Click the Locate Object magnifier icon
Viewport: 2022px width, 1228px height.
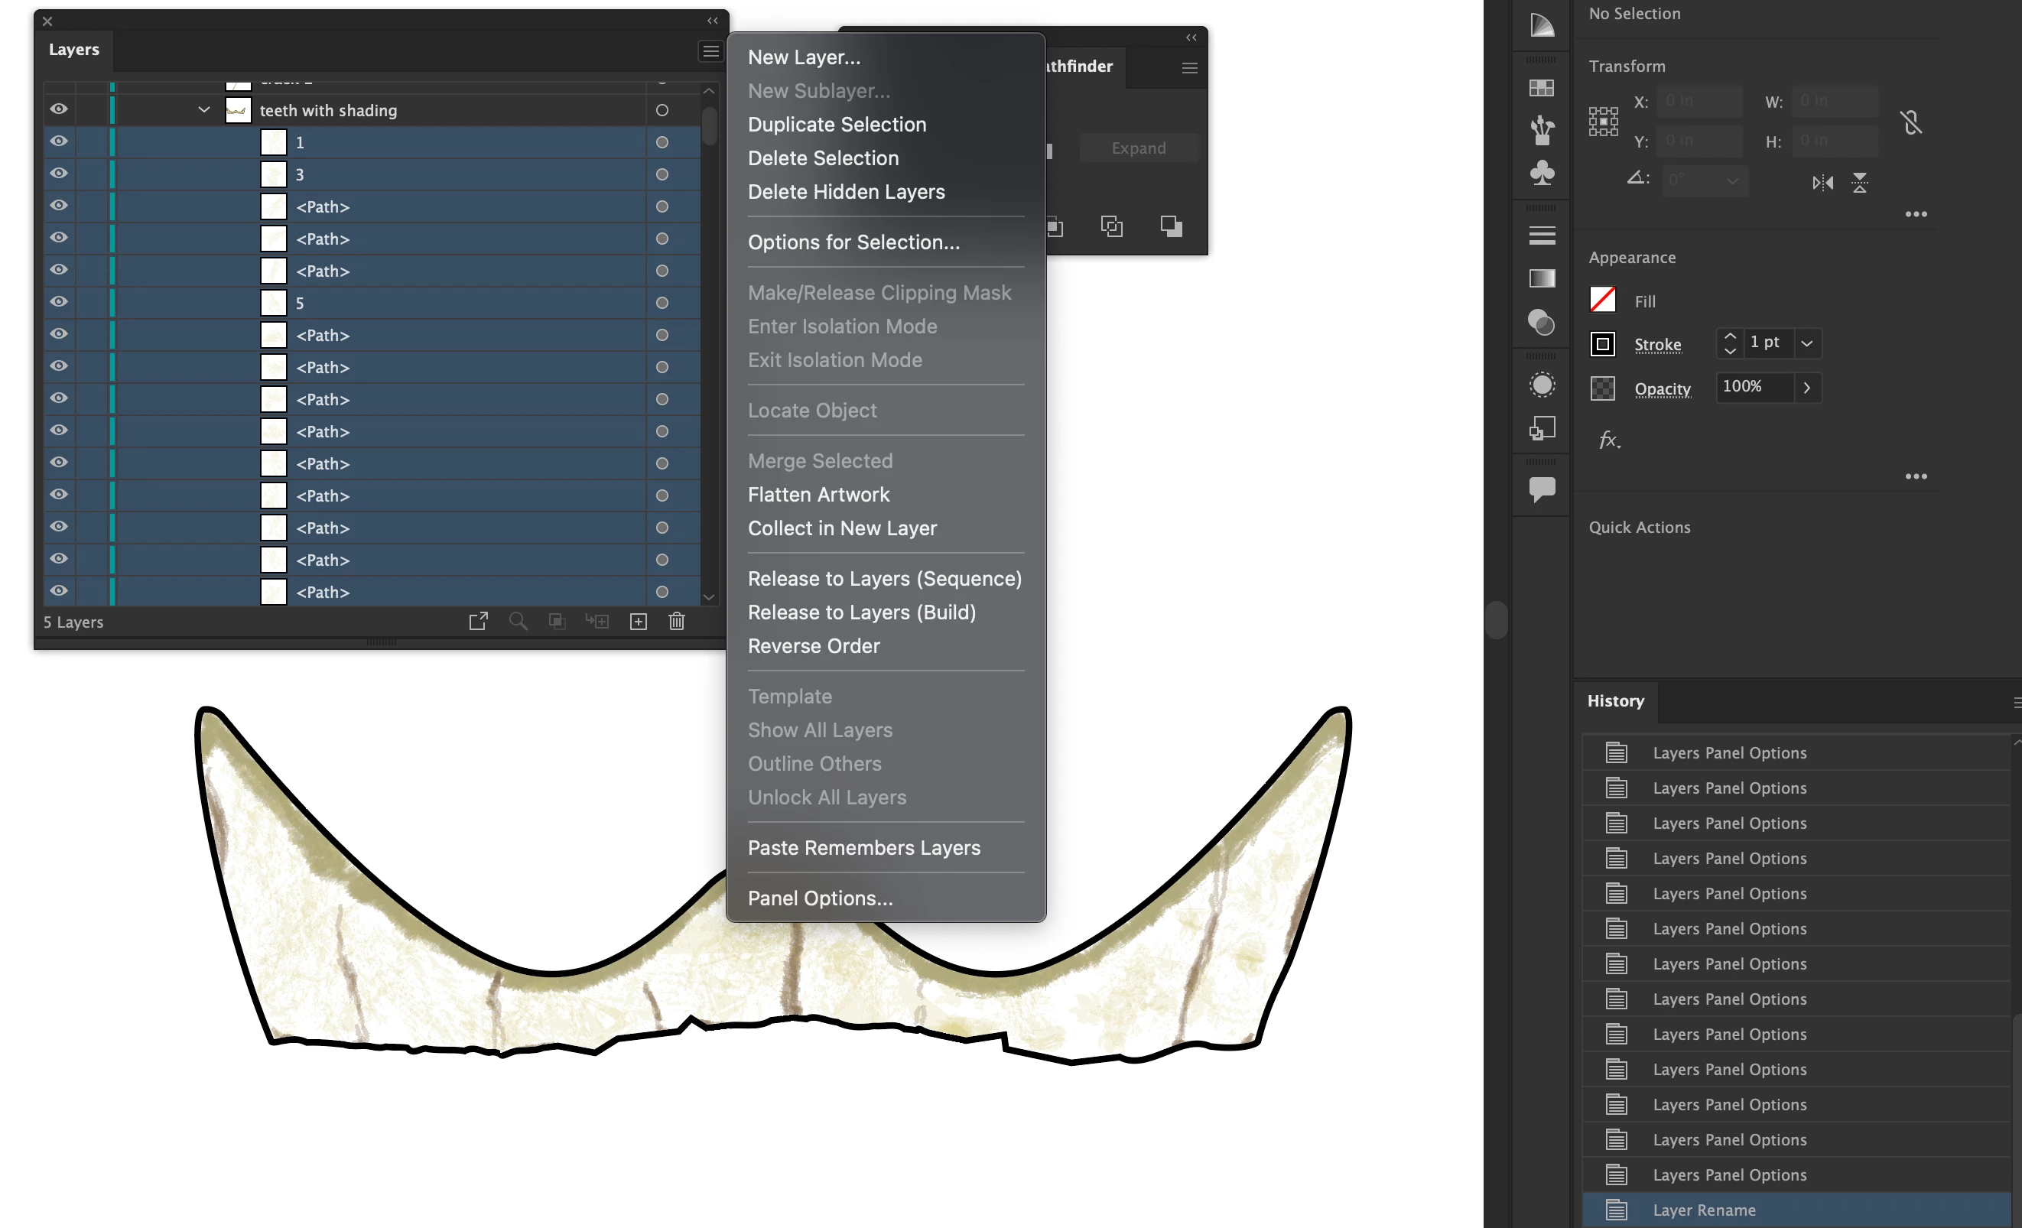[x=518, y=621]
